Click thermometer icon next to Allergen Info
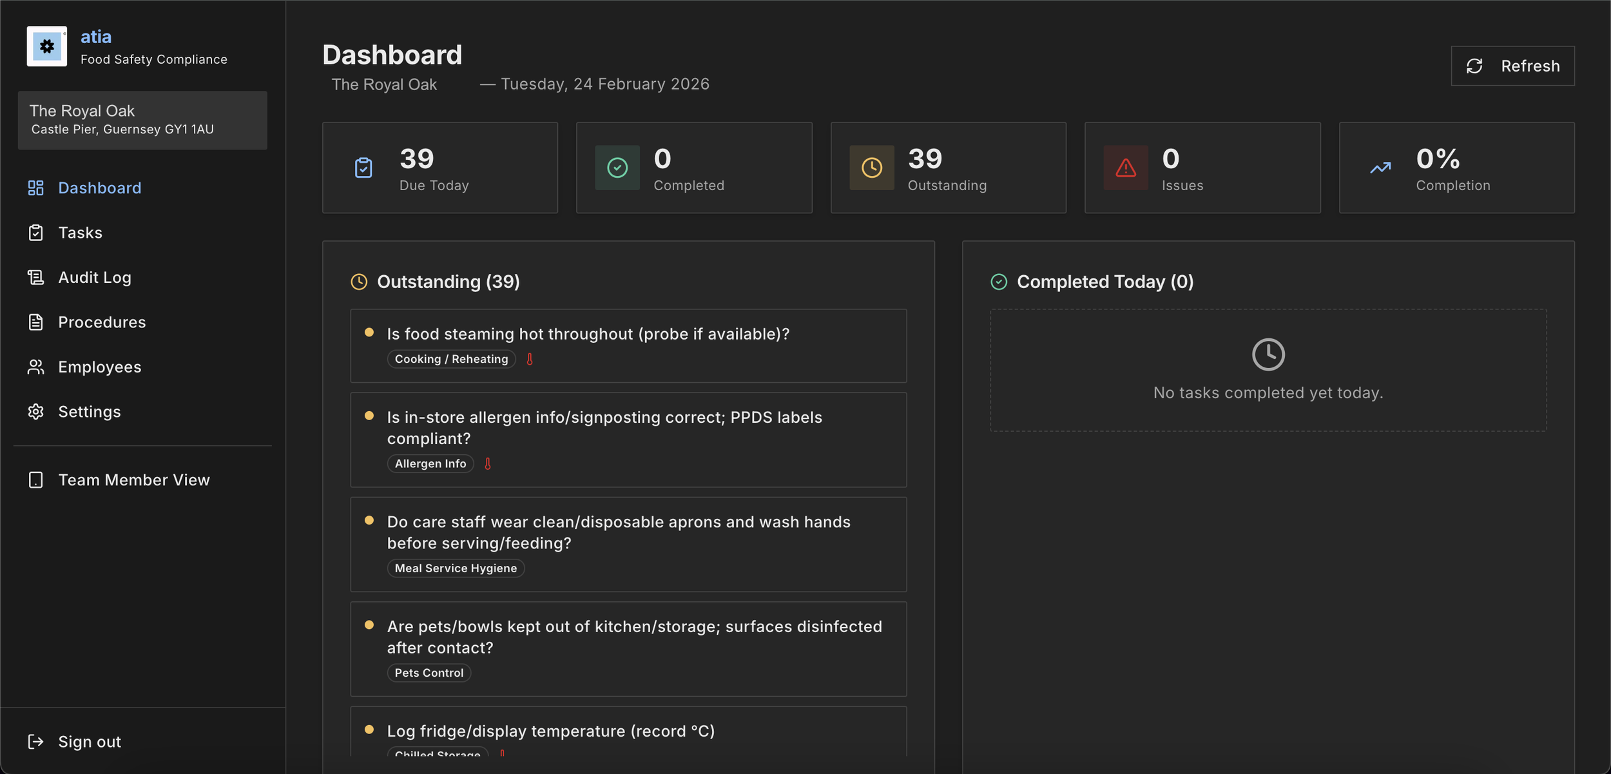Viewport: 1611px width, 774px height. pos(488,463)
